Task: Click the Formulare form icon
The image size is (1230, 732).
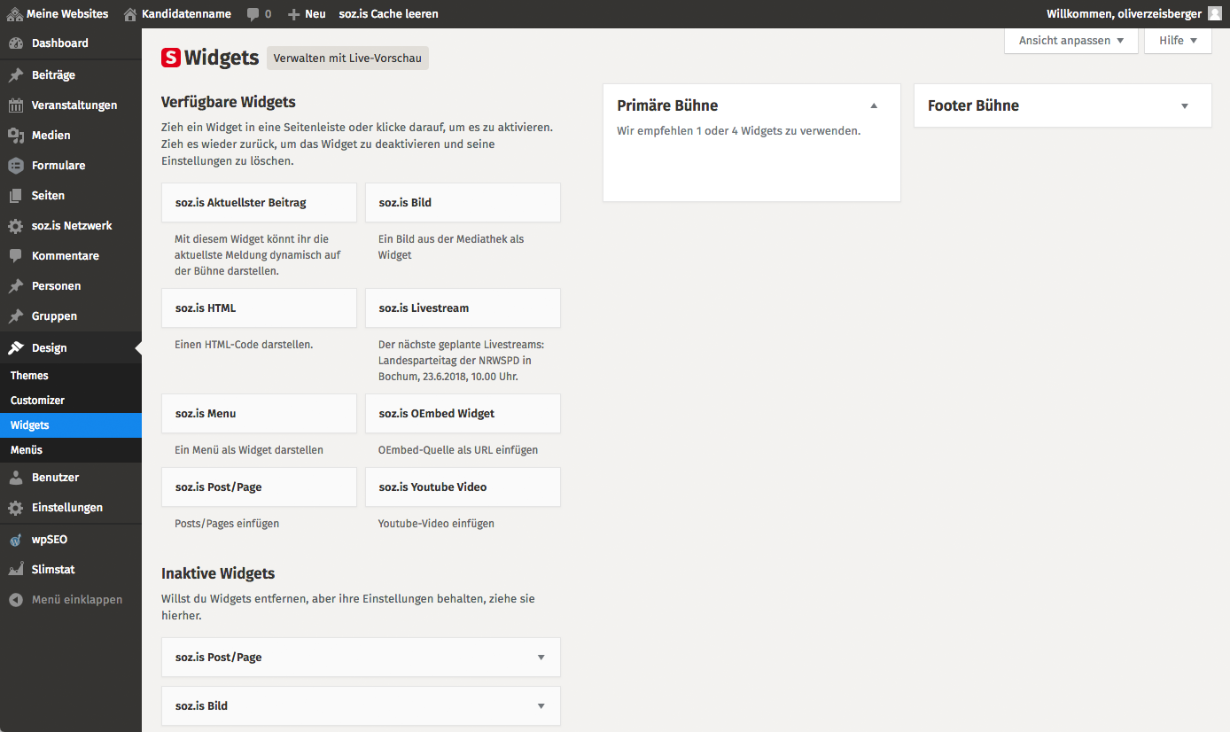Action: coord(16,166)
